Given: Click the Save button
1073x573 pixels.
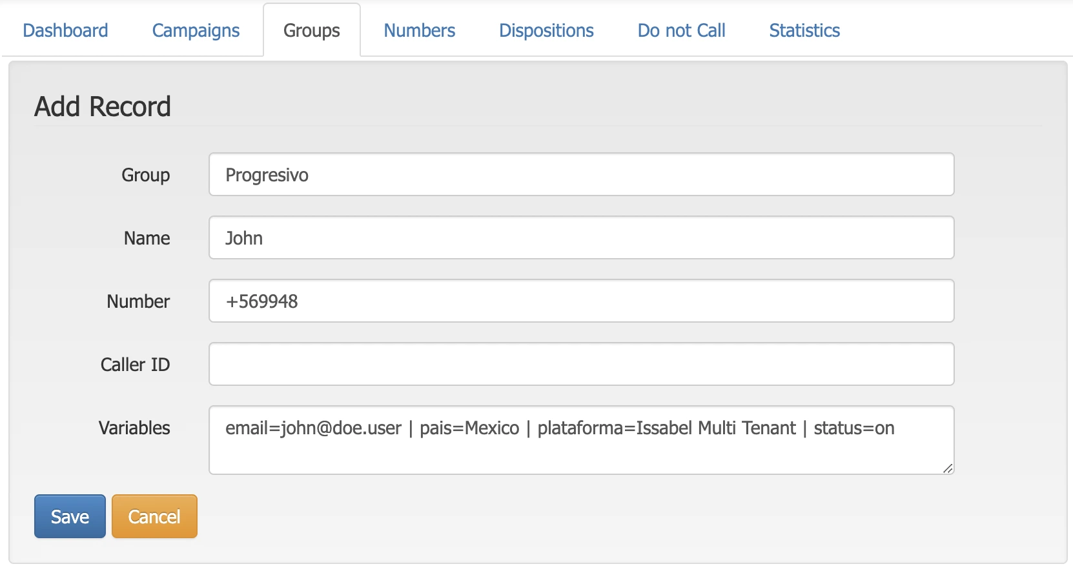Looking at the screenshot, I should (x=70, y=516).
